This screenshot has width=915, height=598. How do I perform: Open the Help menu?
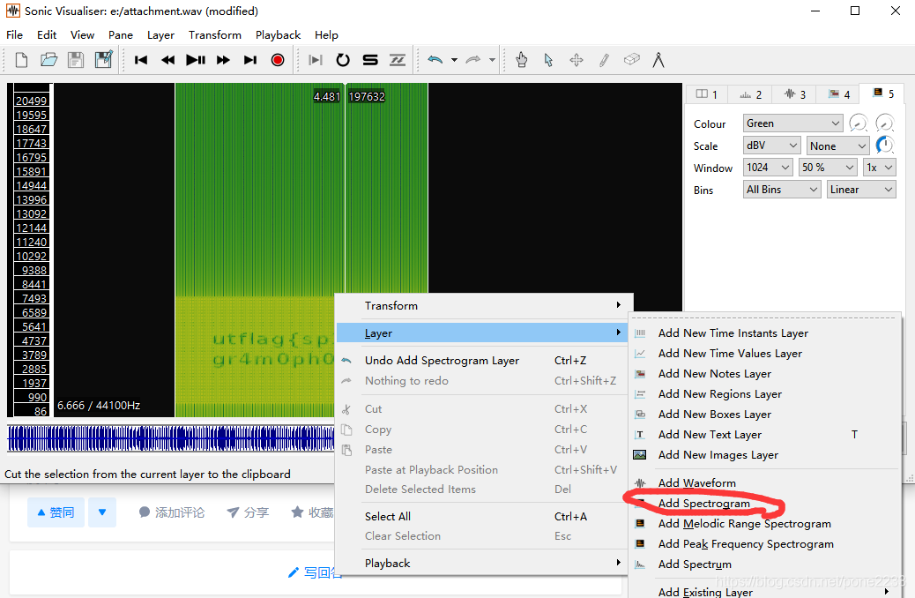click(x=326, y=35)
